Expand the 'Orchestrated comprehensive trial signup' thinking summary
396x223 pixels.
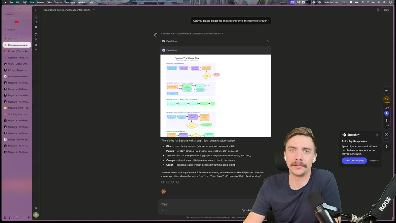pyautogui.click(x=192, y=33)
